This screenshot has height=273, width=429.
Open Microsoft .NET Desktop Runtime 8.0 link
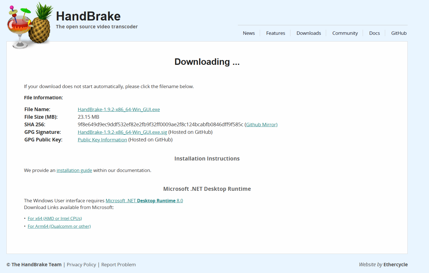pyautogui.click(x=144, y=201)
